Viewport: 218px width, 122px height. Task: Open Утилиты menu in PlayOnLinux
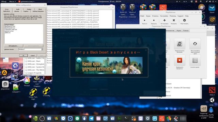click(155, 16)
